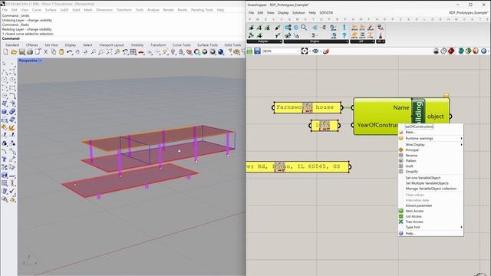The width and height of the screenshot is (491, 276).
Task: Click Print icon in Rhino toolbar
Action: point(30,52)
